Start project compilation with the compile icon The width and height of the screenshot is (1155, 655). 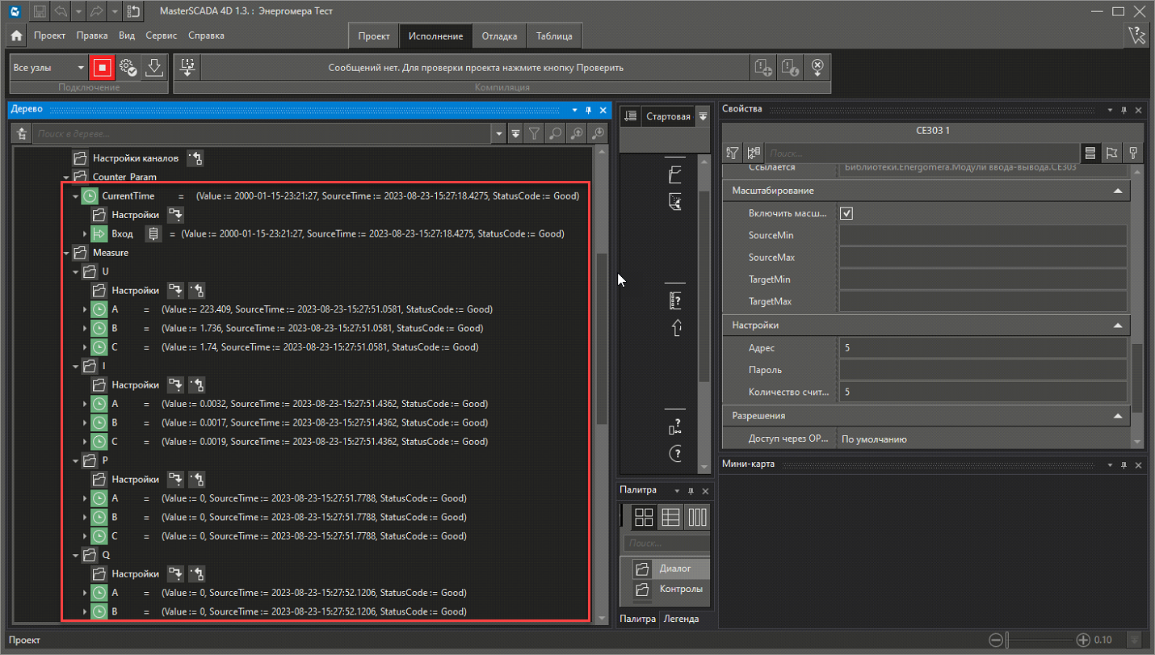point(187,66)
